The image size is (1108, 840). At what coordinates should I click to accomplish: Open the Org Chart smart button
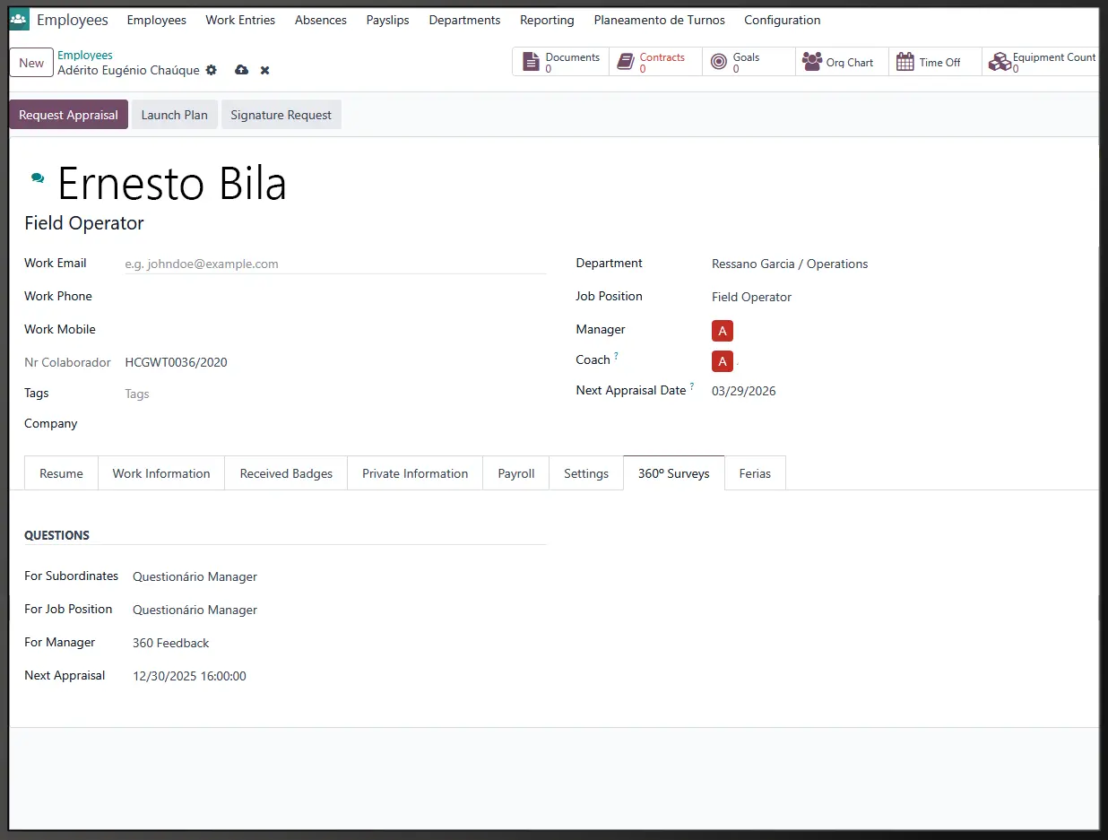click(838, 62)
